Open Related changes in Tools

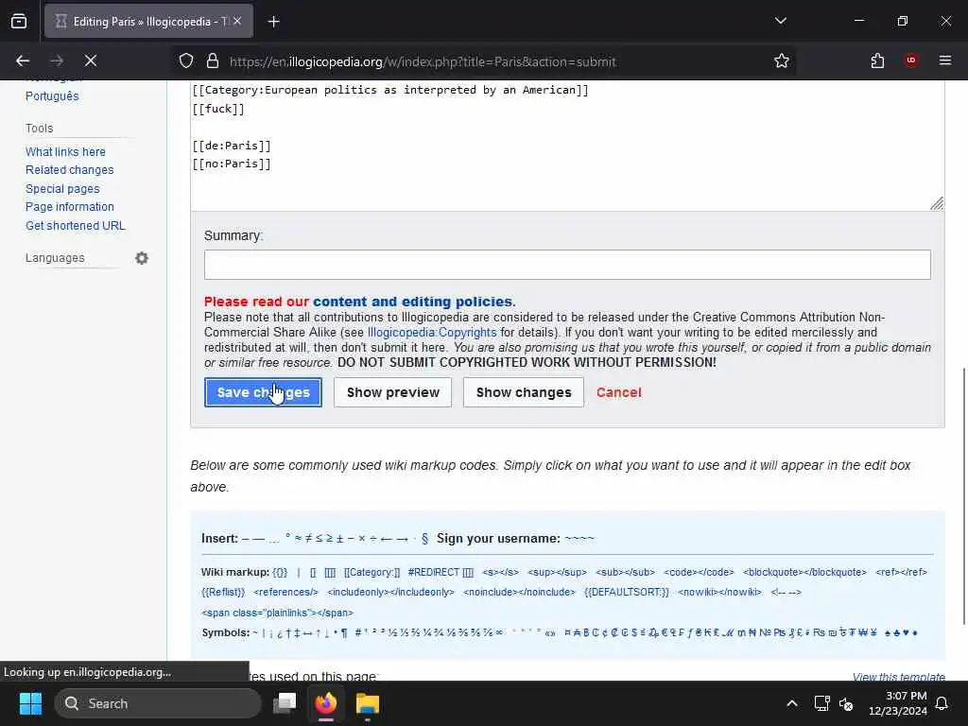pyautogui.click(x=69, y=170)
